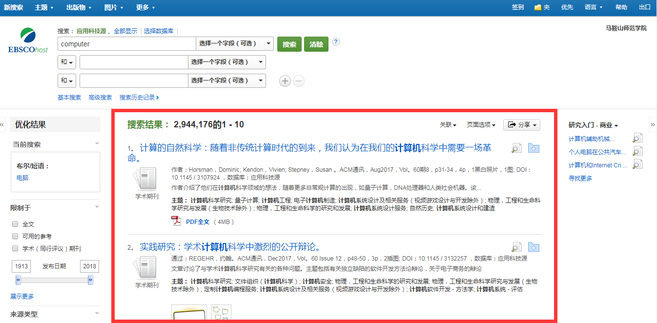Click the EBSCOhost logo
This screenshot has height=323, width=657.
pos(28,40)
